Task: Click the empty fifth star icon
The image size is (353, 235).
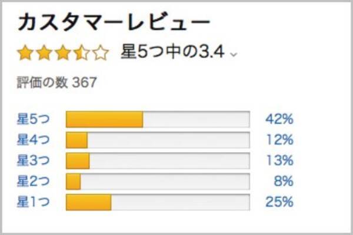Action: pyautogui.click(x=101, y=53)
